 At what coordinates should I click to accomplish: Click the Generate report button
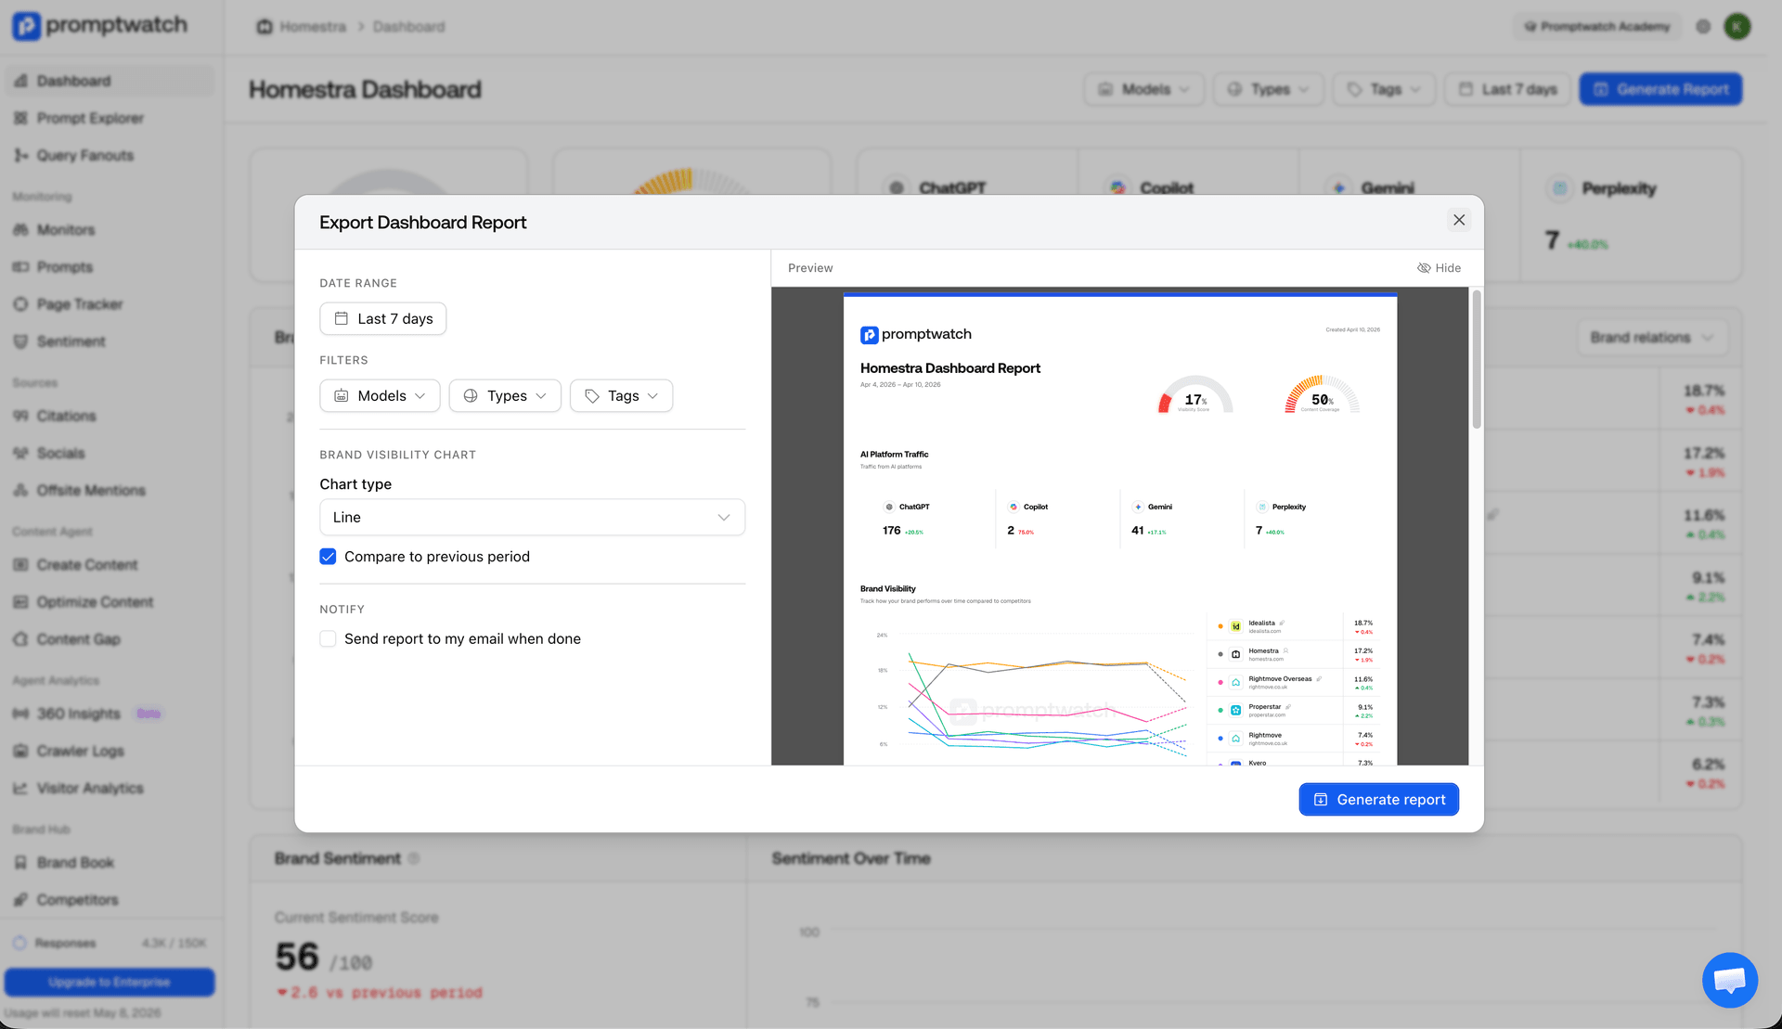(x=1378, y=799)
